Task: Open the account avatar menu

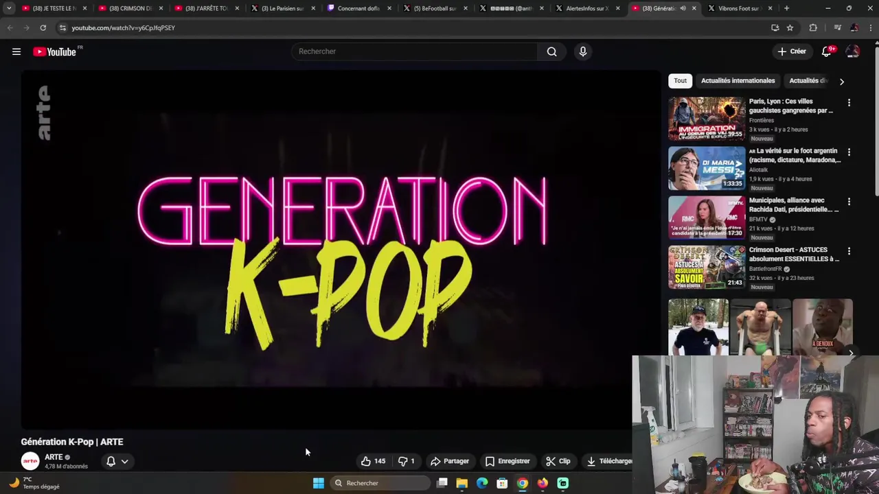Action: [853, 51]
